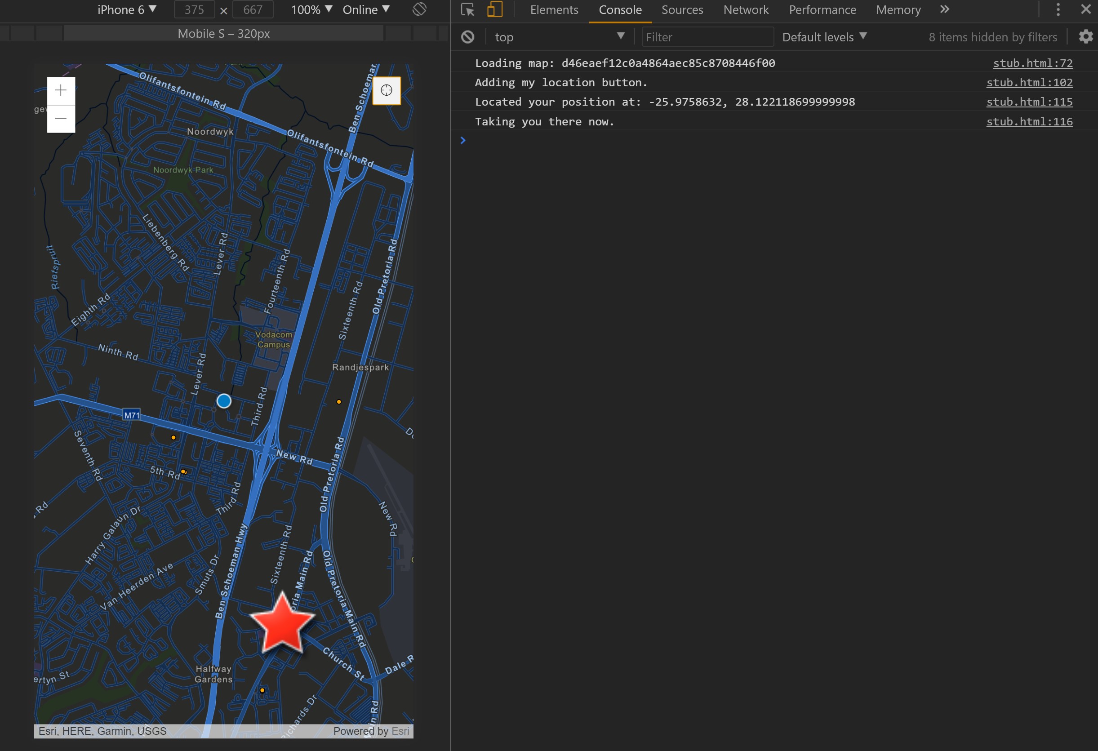The height and width of the screenshot is (751, 1098).
Task: Open the 100% zoom dropdown
Action: pos(311,9)
